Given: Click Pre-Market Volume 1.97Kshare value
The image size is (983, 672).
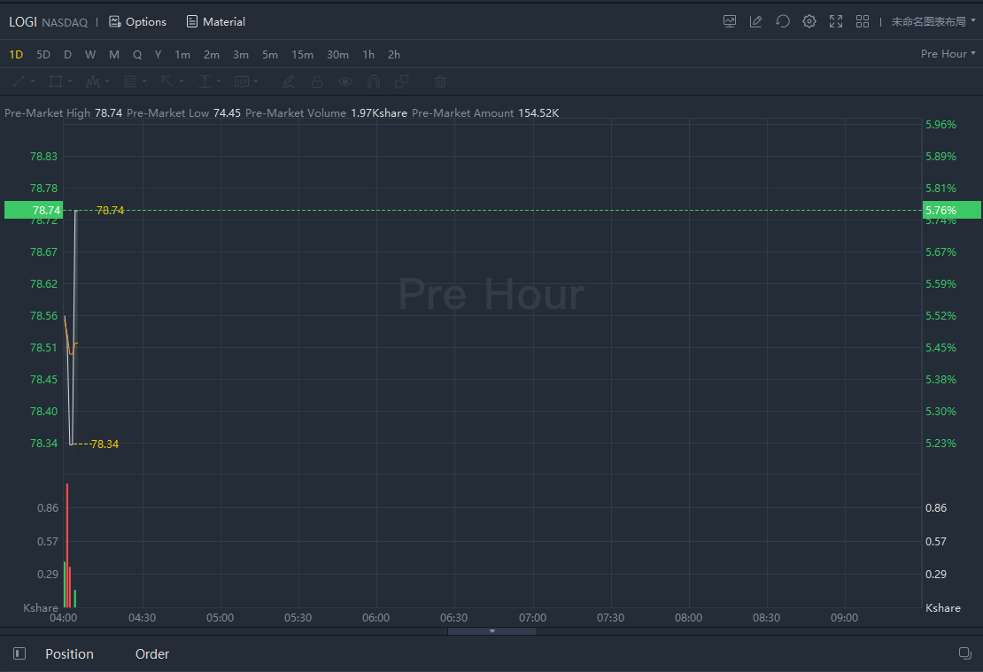Looking at the screenshot, I should point(379,112).
